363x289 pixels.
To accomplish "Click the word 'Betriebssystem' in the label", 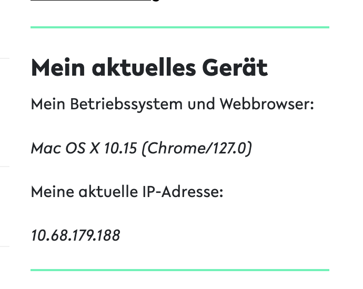I will pyautogui.click(x=123, y=104).
